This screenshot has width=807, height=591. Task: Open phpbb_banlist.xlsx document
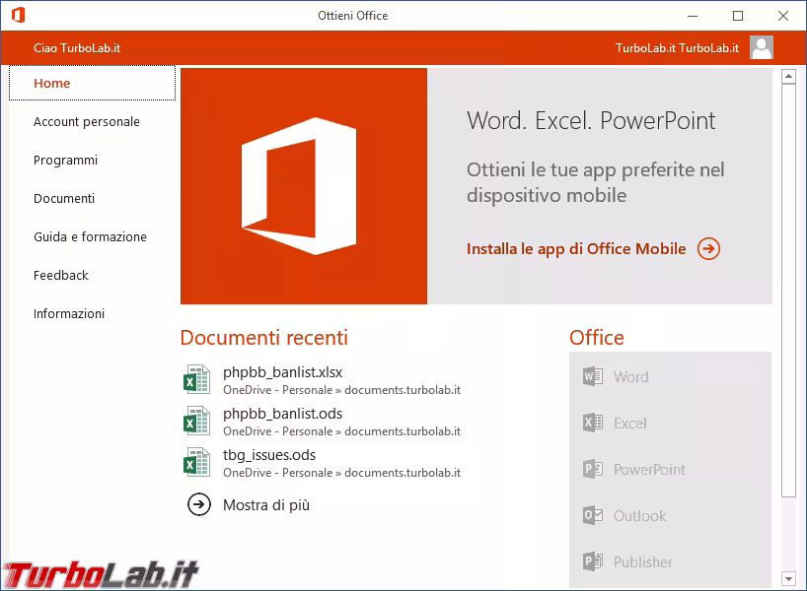pos(282,372)
